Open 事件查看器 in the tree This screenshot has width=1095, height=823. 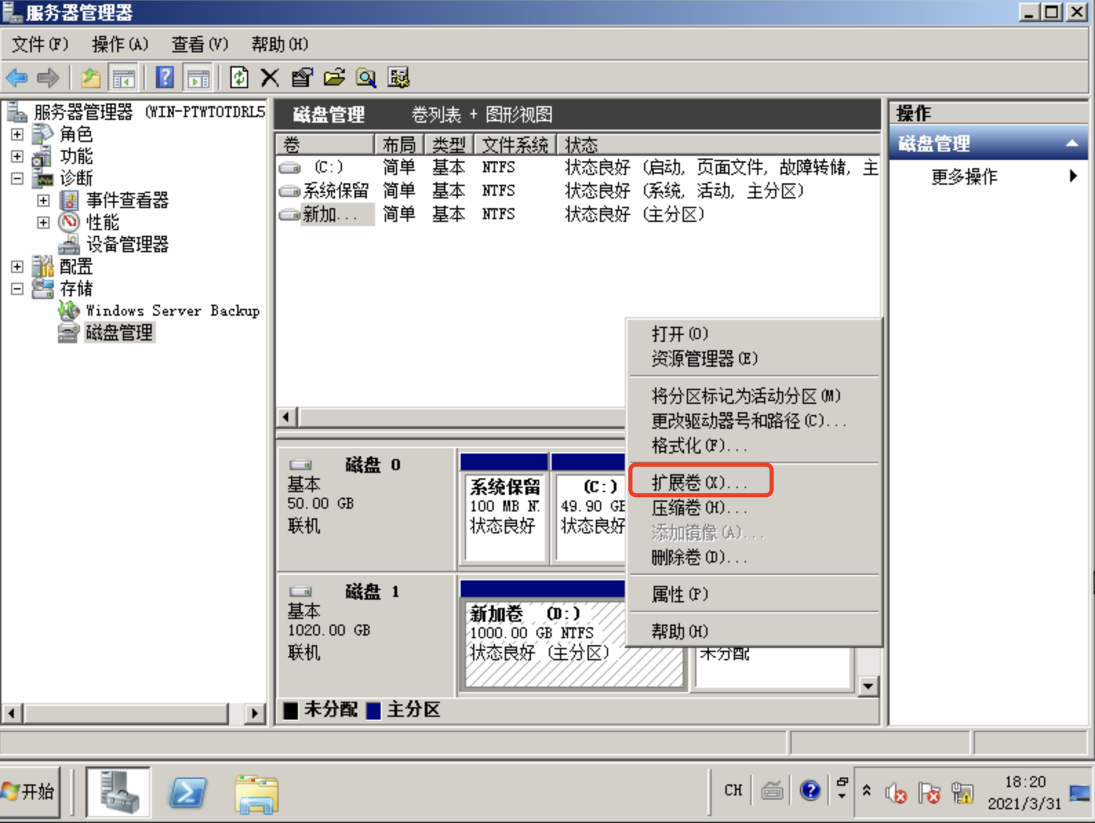tap(127, 200)
